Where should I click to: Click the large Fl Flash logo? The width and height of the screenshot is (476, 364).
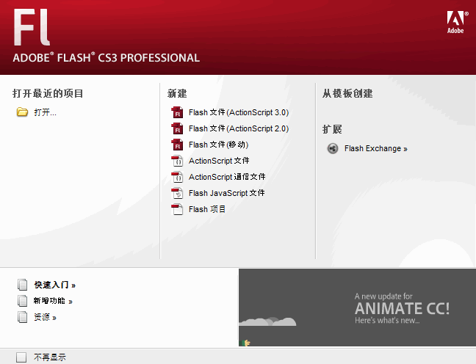[32, 27]
